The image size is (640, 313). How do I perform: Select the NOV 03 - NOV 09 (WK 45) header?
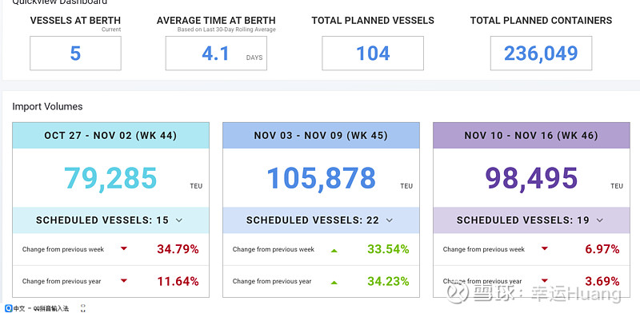[321, 135]
